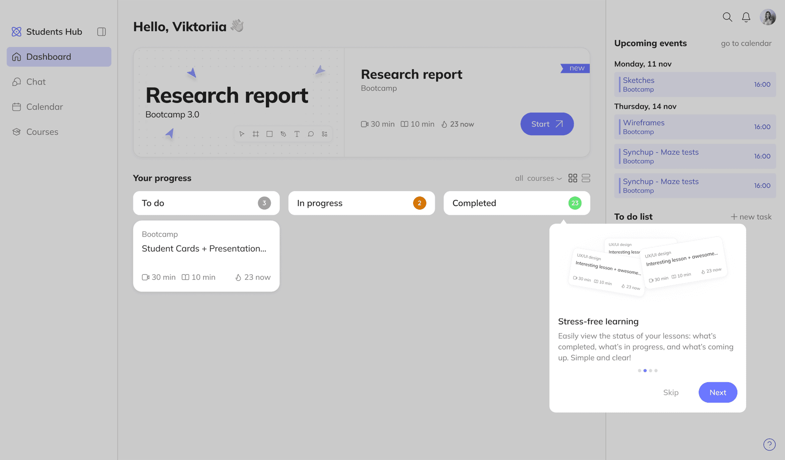Switch to list view layout
785x460 pixels.
click(x=586, y=178)
